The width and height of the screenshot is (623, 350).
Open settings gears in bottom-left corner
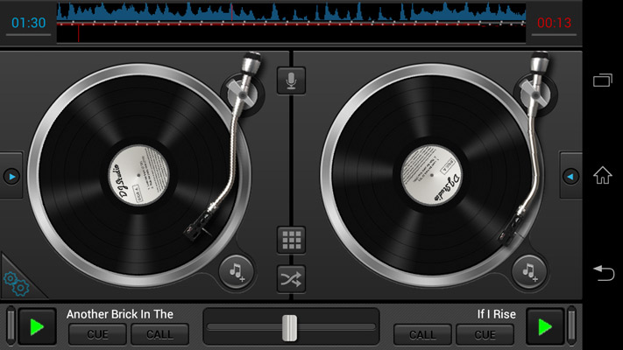tap(16, 282)
